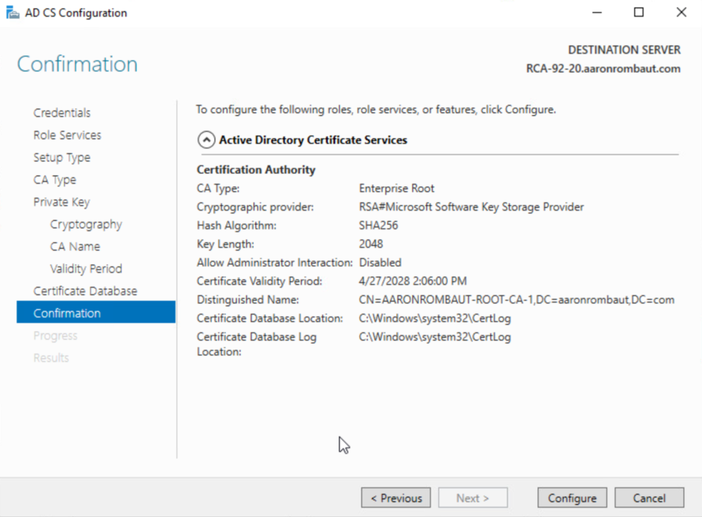This screenshot has width=702, height=517.
Task: Click the Previous button
Action: (x=396, y=498)
